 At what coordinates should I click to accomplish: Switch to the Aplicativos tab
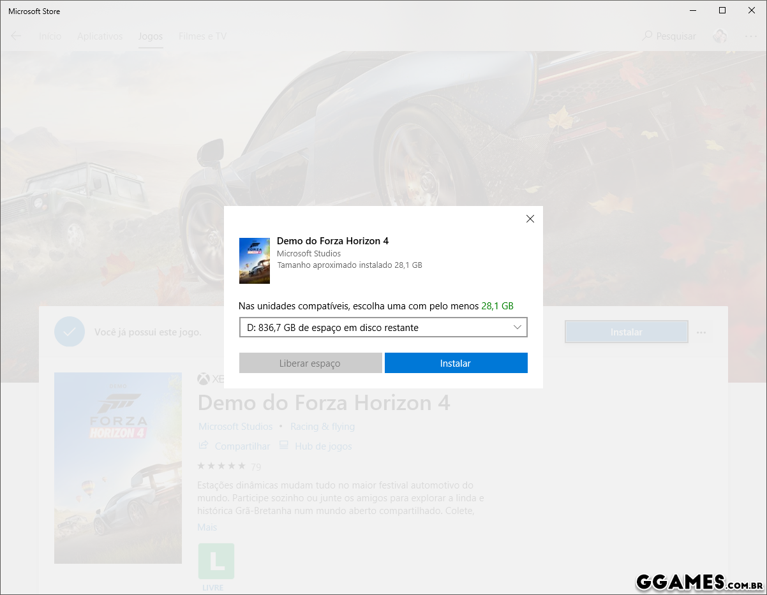click(100, 36)
